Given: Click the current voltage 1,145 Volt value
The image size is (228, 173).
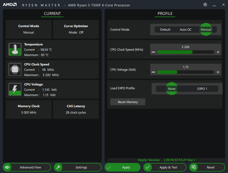Looking at the screenshot, I should (x=49, y=90).
